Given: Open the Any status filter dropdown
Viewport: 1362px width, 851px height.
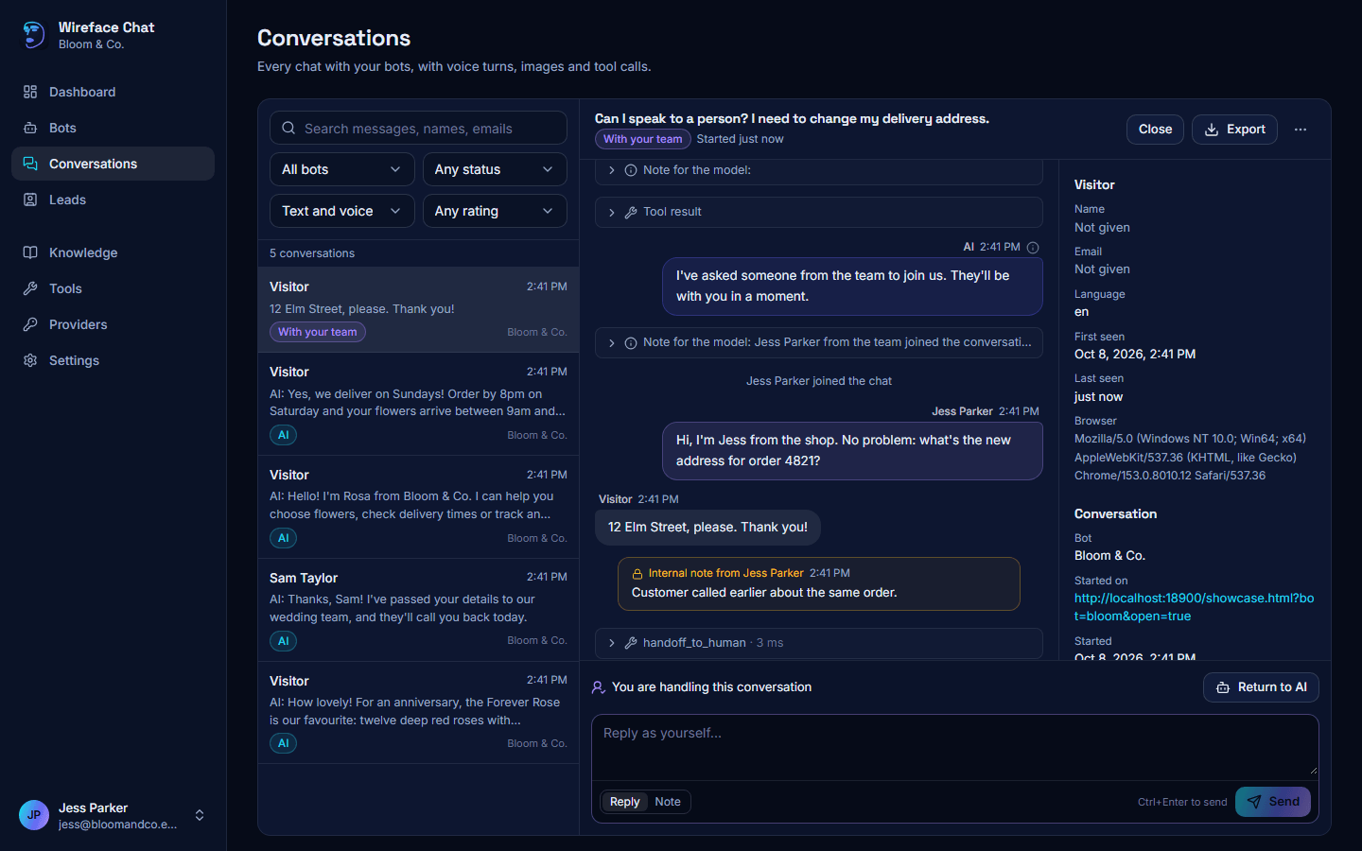Looking at the screenshot, I should 495,169.
